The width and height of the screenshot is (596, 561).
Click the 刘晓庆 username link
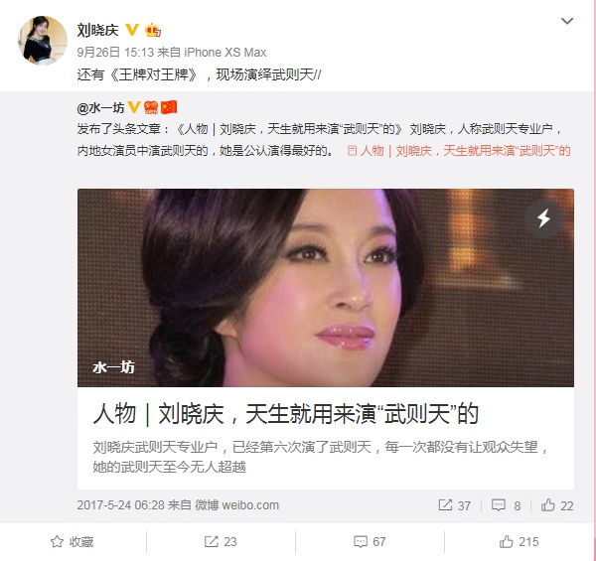pos(97,30)
